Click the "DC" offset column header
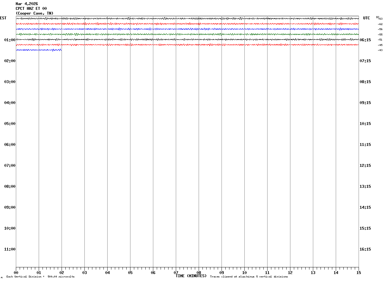Screen dimensions: 384x281 [x=378, y=17]
